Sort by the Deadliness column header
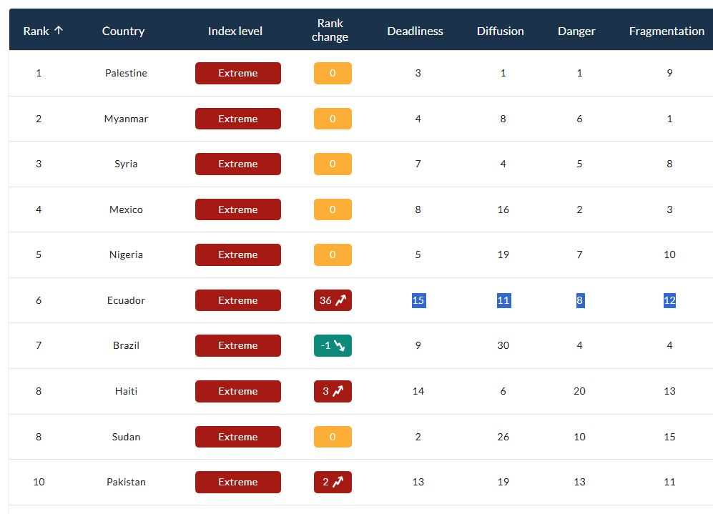Image resolution: width=713 pixels, height=514 pixels. (x=415, y=31)
